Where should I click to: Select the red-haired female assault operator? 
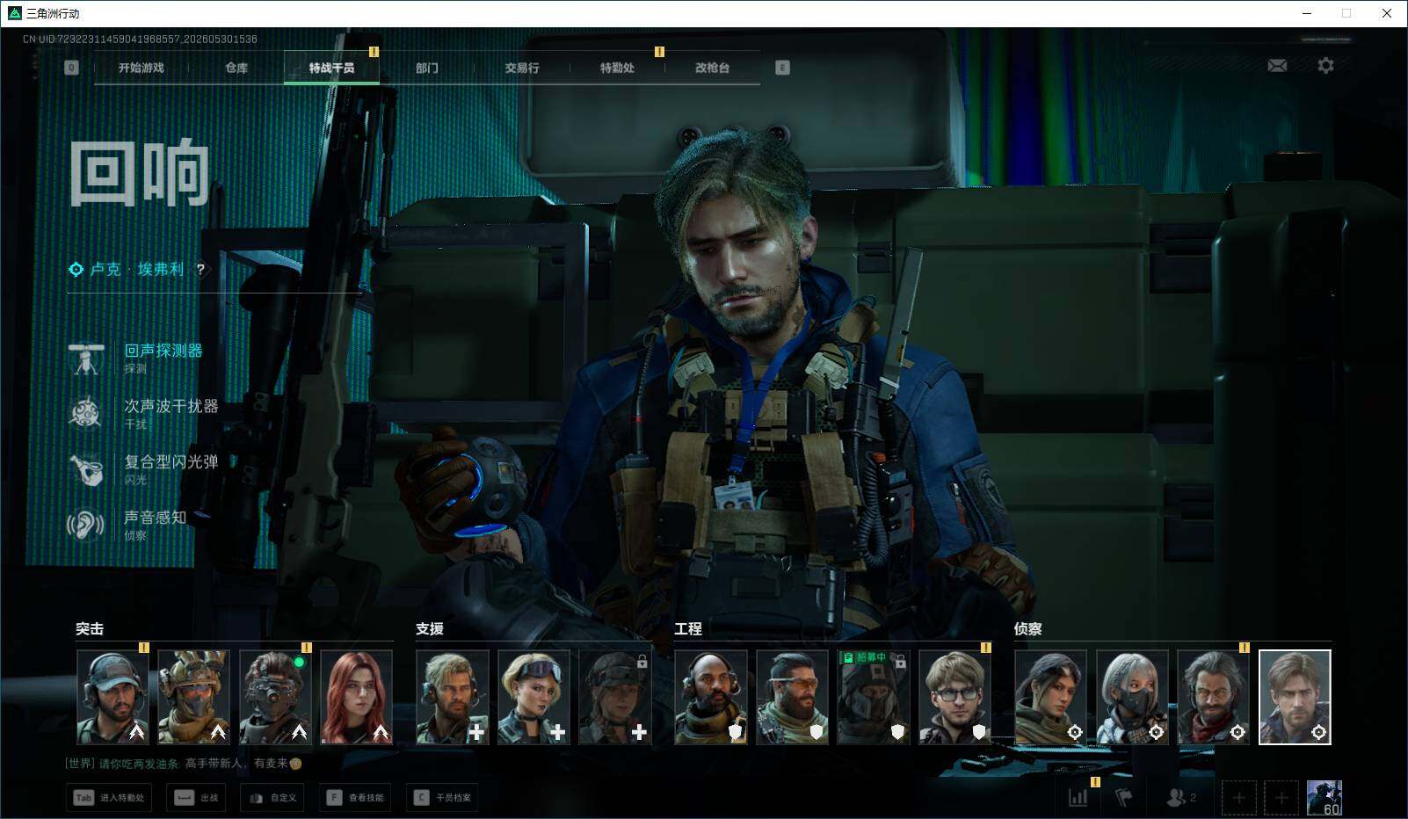click(x=356, y=697)
